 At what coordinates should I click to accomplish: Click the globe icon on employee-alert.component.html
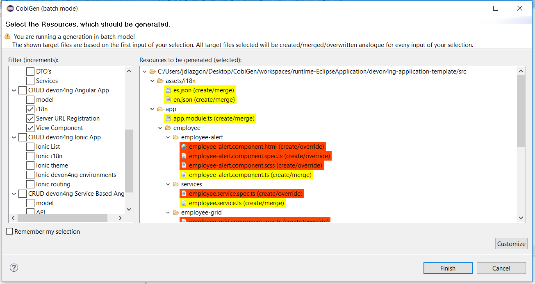pos(183,146)
